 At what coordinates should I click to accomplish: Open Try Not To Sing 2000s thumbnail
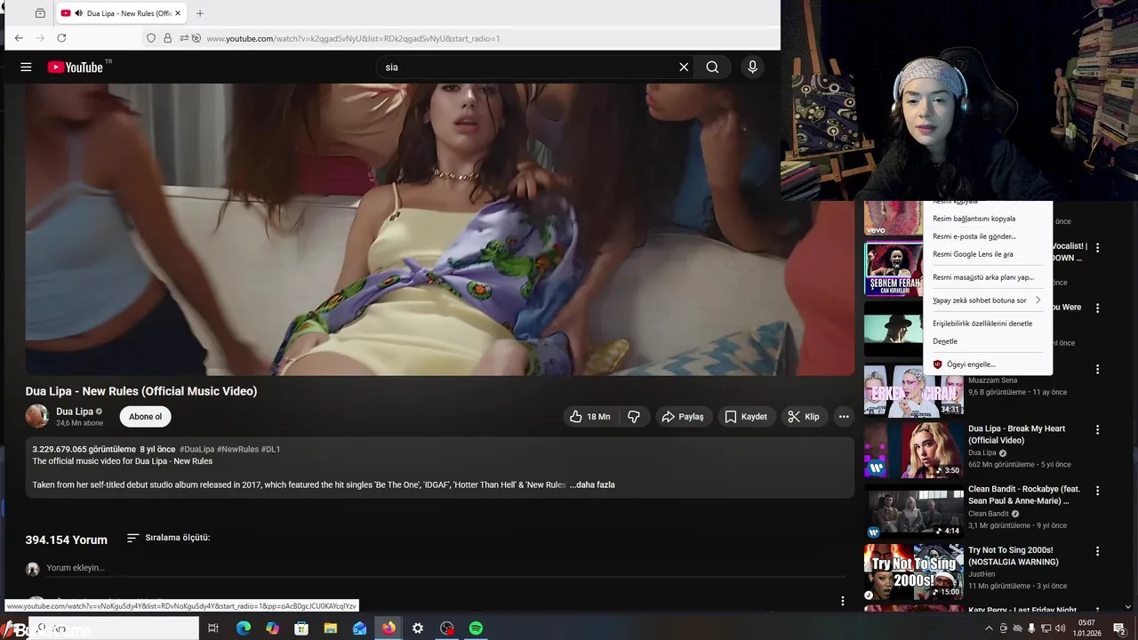[914, 572]
